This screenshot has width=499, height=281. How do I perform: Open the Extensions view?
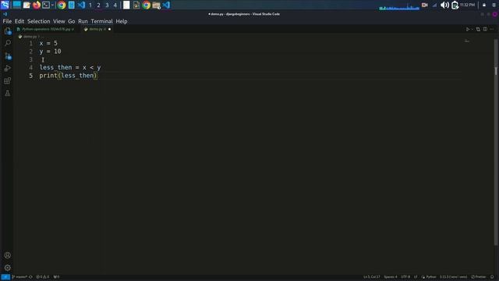pos(8,80)
